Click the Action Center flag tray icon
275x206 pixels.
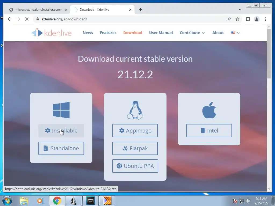[x=235, y=201]
